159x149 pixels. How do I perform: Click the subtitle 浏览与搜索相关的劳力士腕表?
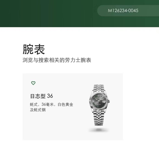[x=57, y=60]
